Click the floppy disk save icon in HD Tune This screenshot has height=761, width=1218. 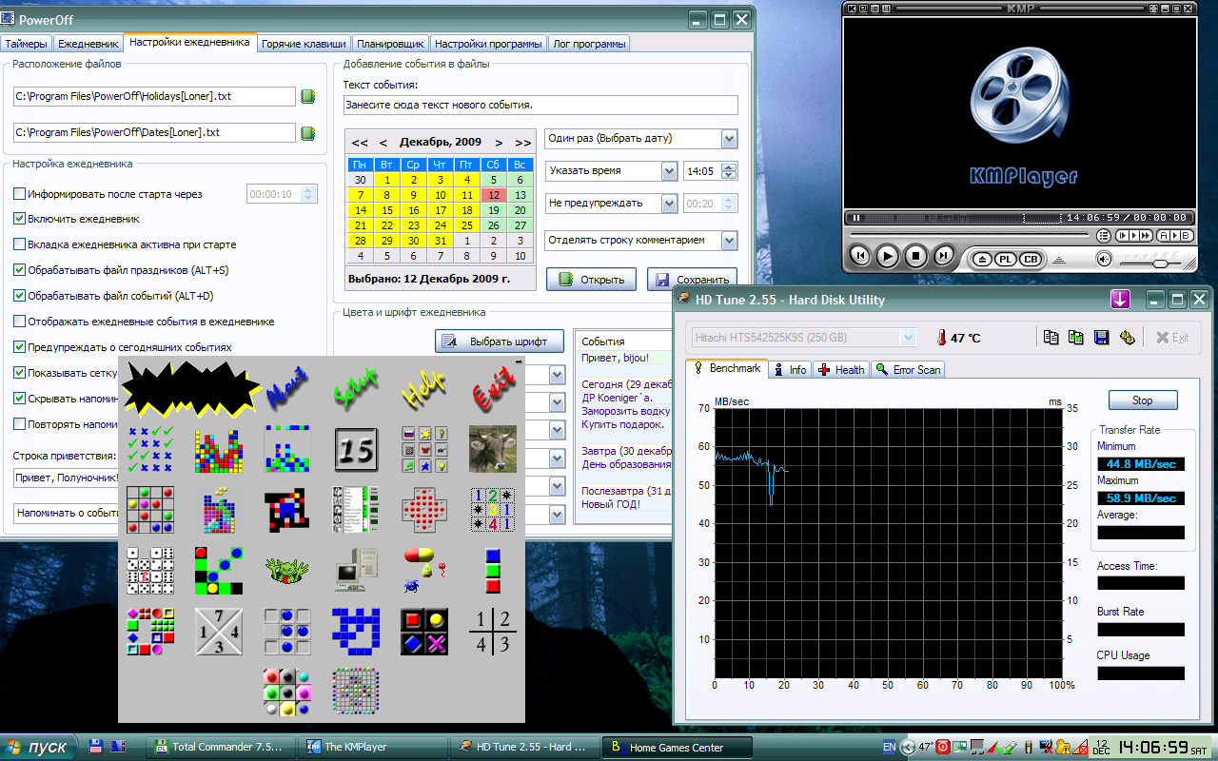click(x=1102, y=338)
